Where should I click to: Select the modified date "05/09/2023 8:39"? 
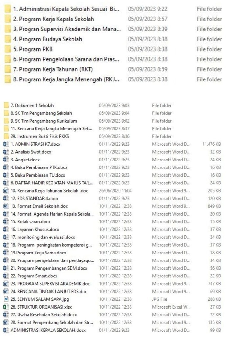[x=148, y=29]
